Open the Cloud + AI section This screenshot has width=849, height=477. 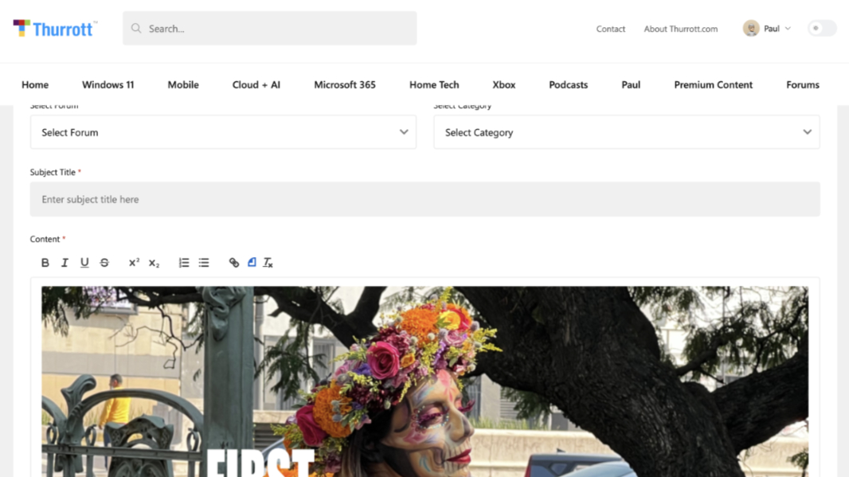click(256, 84)
